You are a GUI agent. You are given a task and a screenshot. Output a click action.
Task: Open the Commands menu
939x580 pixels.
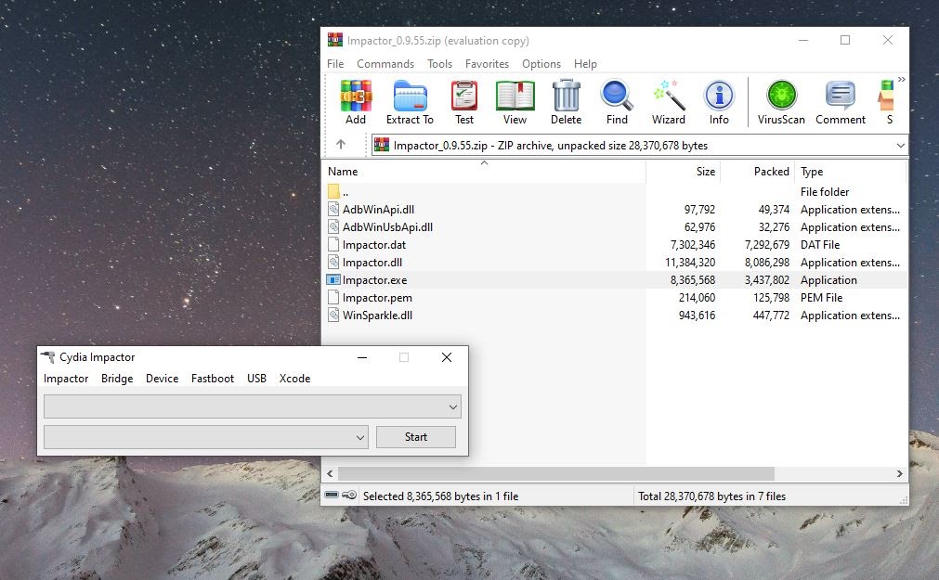385,63
